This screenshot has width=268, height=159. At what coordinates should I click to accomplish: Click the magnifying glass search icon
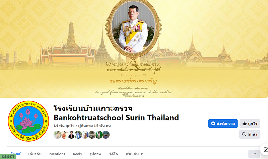244,134
